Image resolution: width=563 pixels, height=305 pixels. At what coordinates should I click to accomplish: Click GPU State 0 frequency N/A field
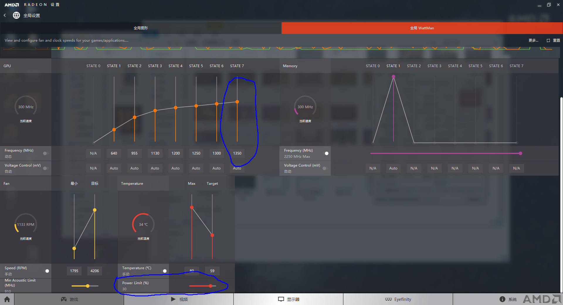pos(94,153)
